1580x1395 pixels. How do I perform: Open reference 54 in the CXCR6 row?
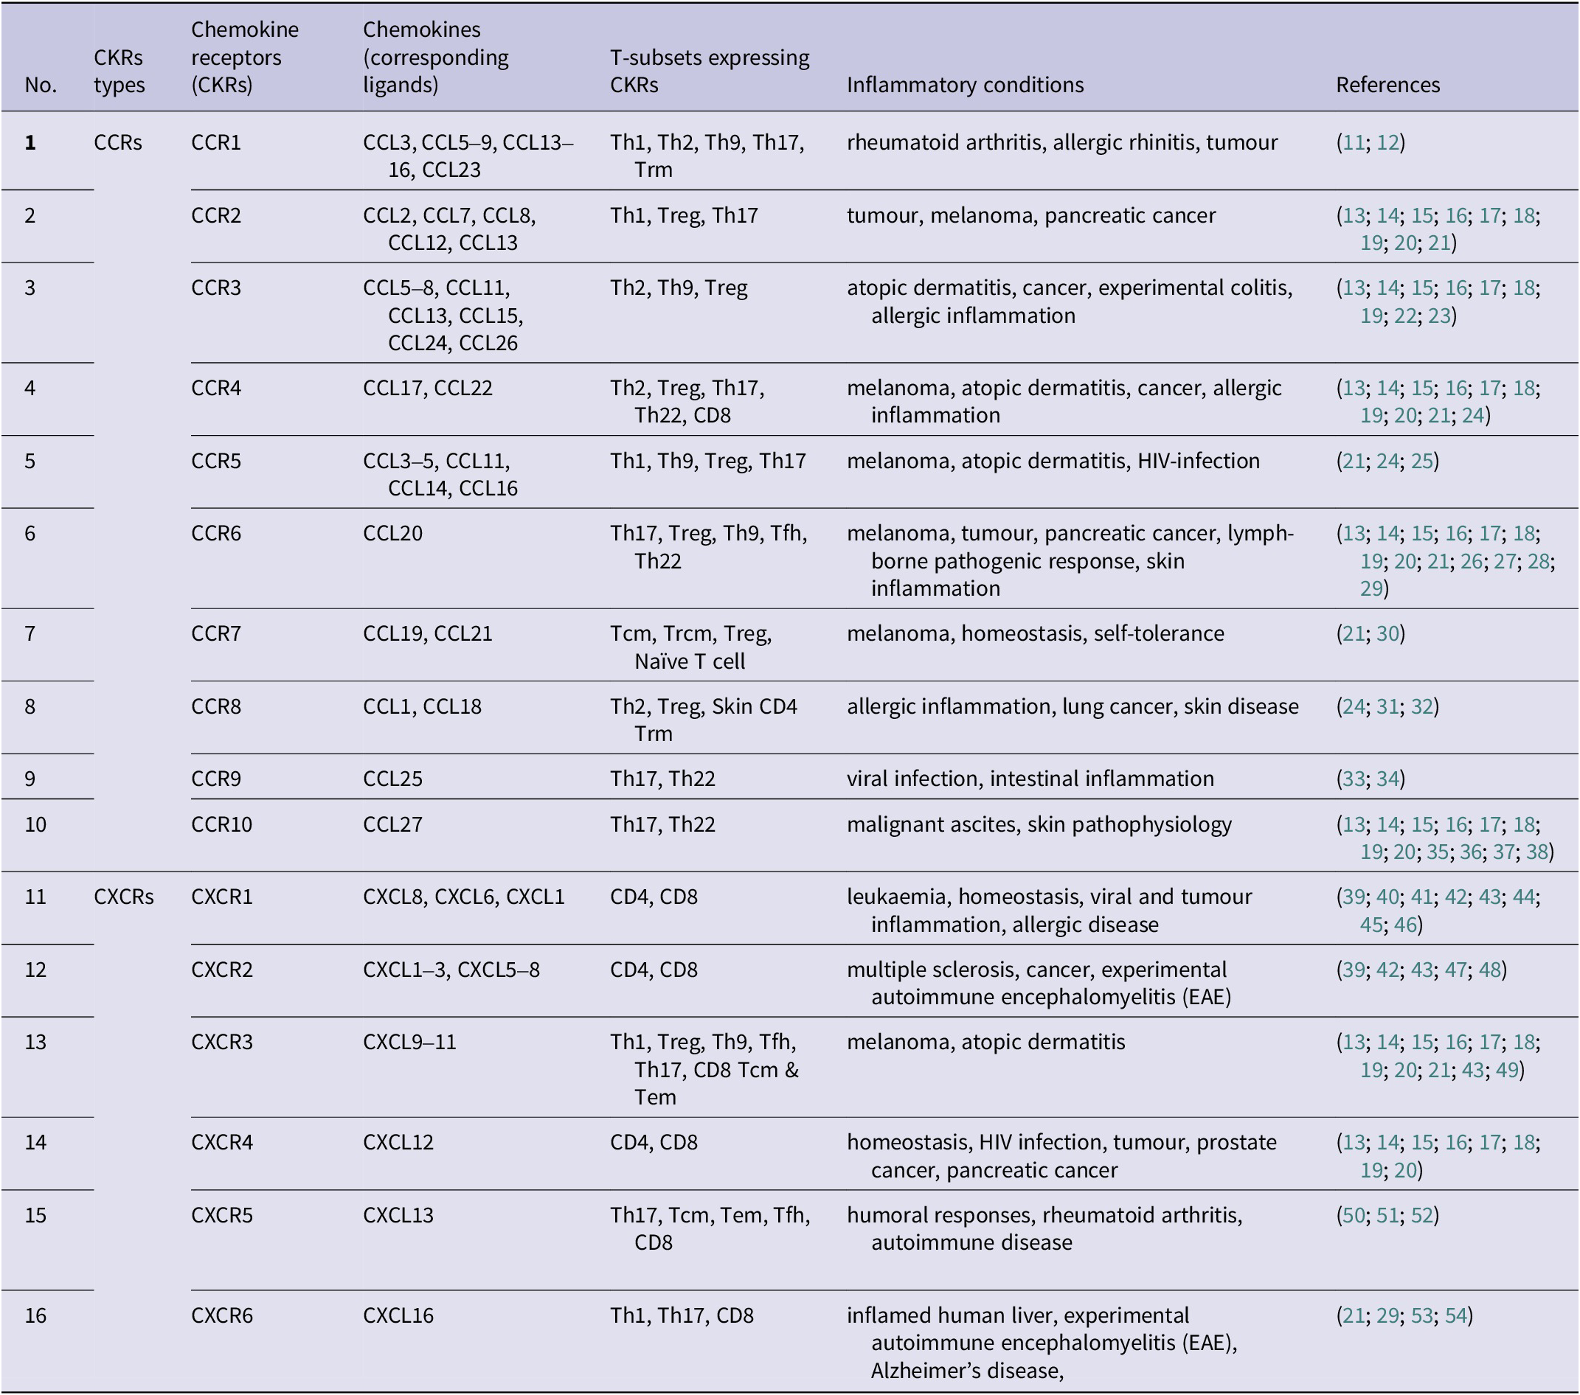[x=1455, y=1315]
